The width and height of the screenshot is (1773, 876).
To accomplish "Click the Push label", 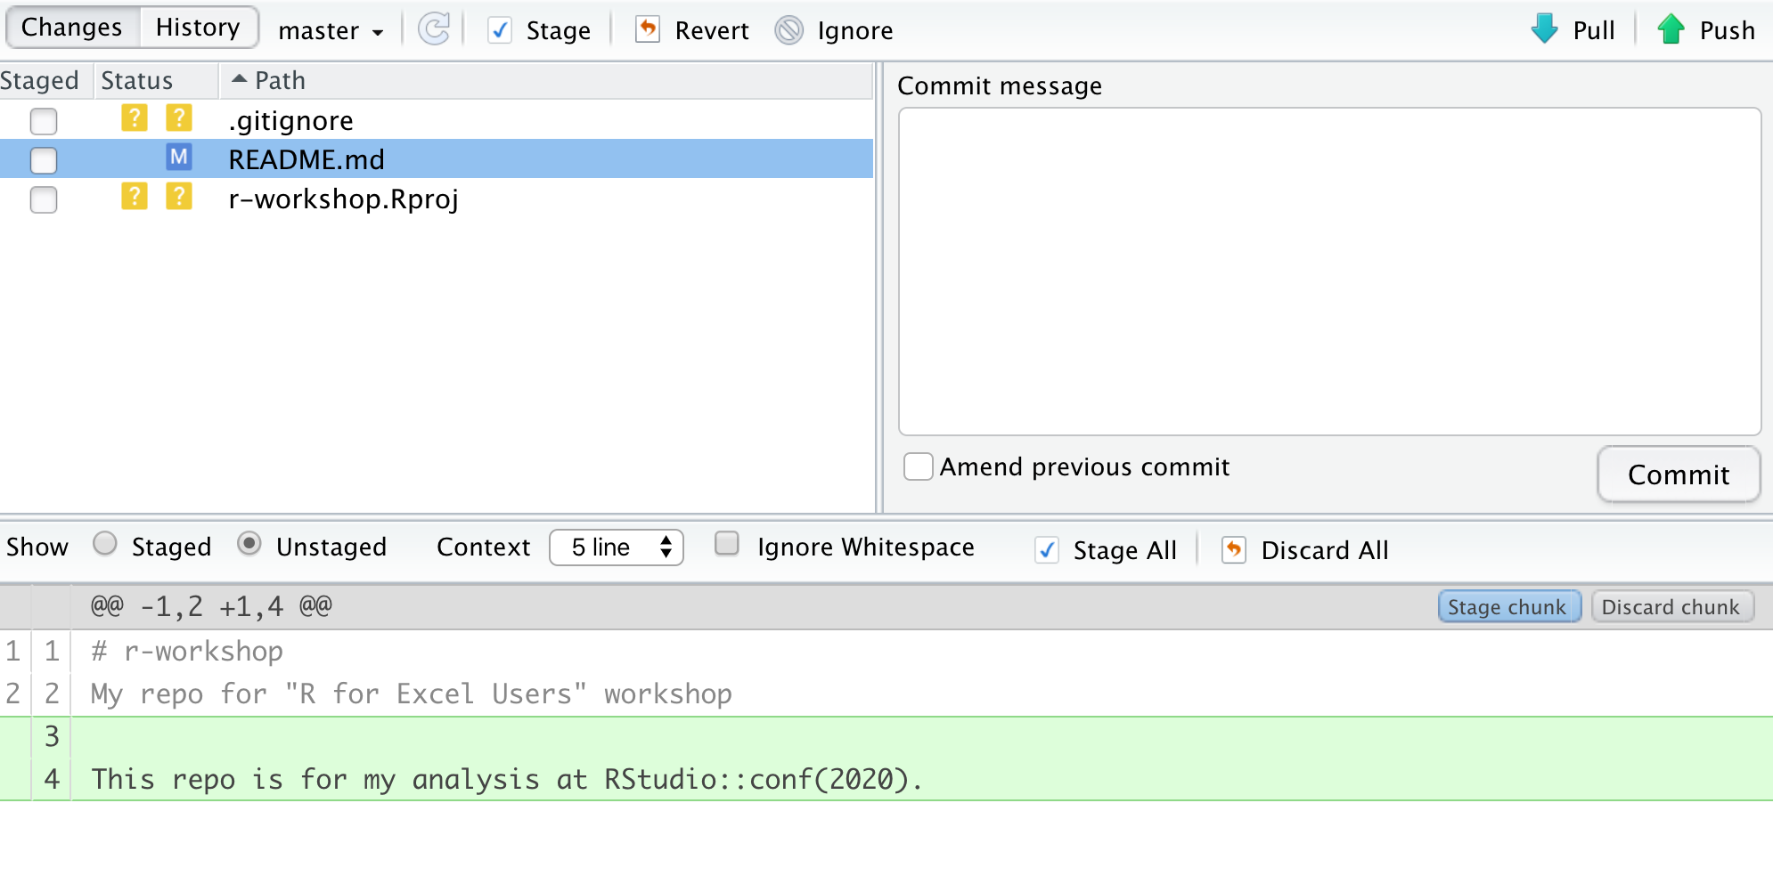I will pos(1728,31).
